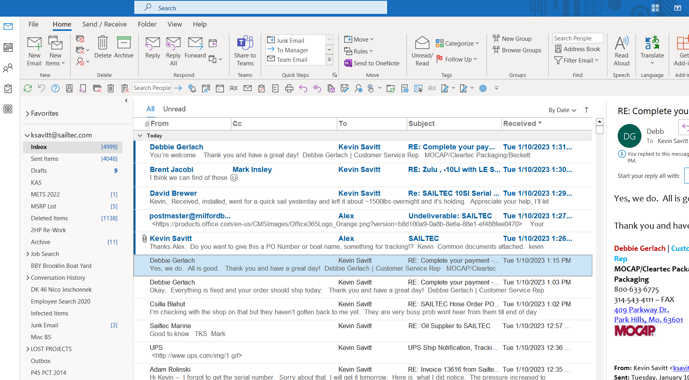This screenshot has height=380, width=689.
Task: Click the New Group button
Action: [512, 39]
